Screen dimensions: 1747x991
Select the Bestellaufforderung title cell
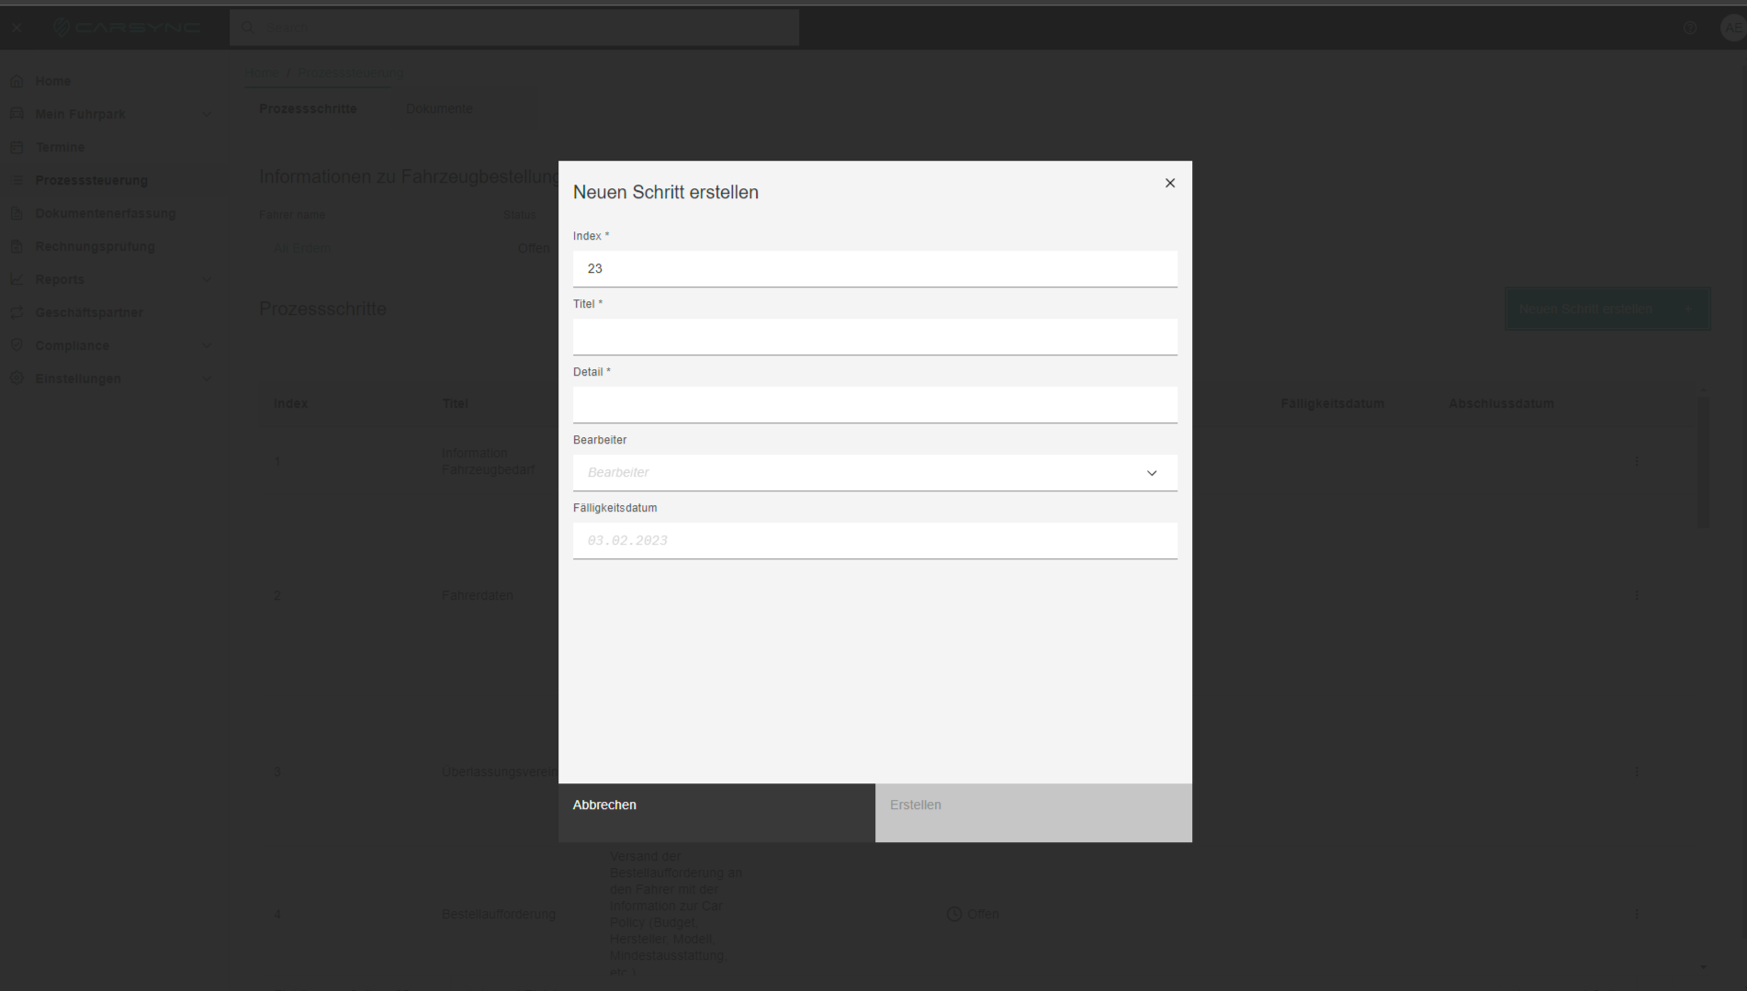pyautogui.click(x=499, y=914)
